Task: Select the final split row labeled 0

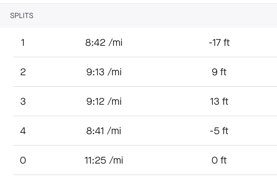Action: pos(23,160)
